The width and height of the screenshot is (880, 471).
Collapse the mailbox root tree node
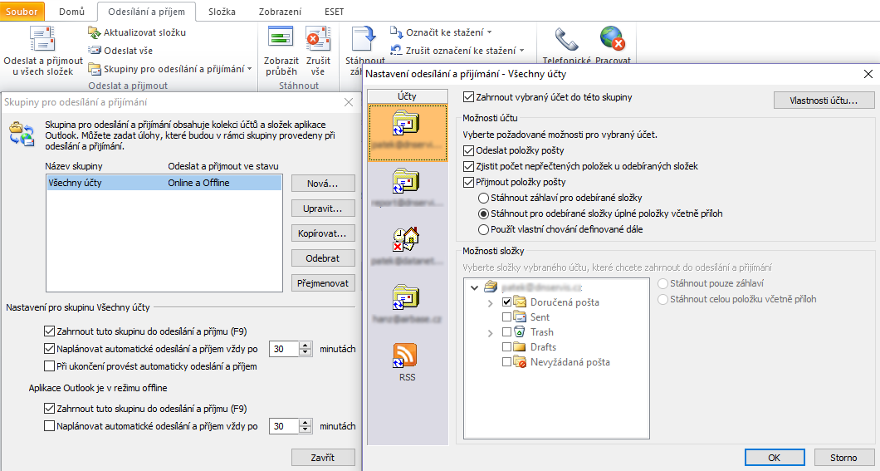tap(474, 287)
